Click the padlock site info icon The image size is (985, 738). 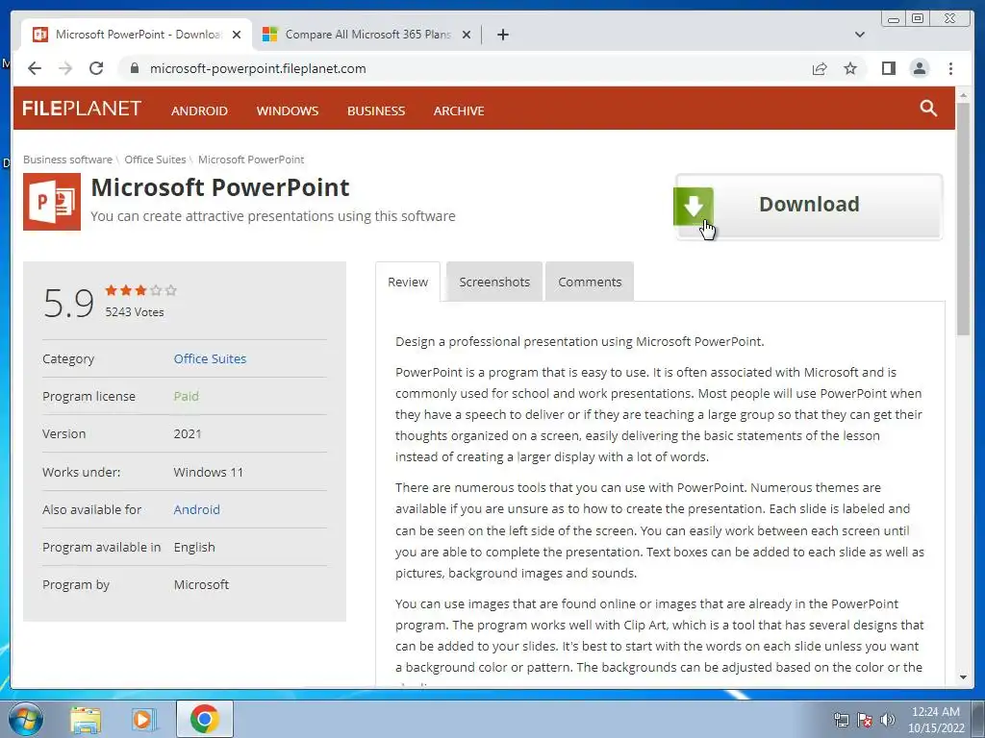click(x=134, y=68)
